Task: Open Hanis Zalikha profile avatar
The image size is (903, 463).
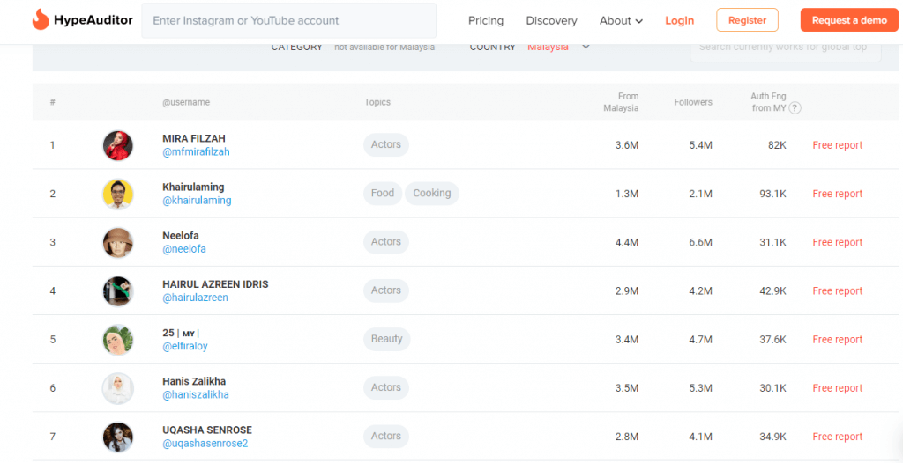Action: coord(118,388)
